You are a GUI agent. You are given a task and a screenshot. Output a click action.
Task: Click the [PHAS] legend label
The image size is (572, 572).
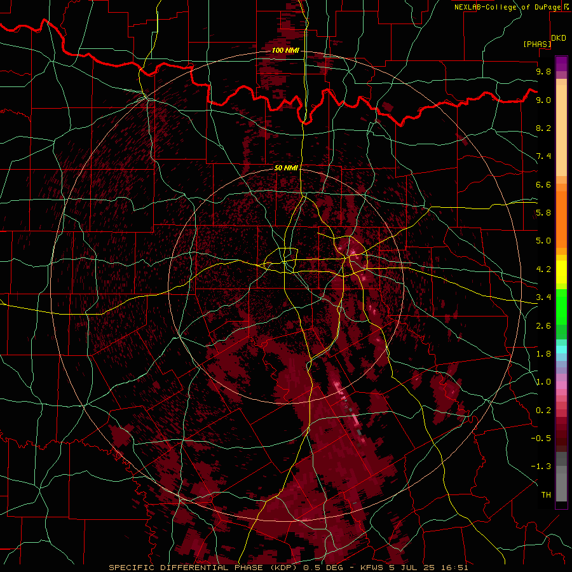tap(537, 44)
